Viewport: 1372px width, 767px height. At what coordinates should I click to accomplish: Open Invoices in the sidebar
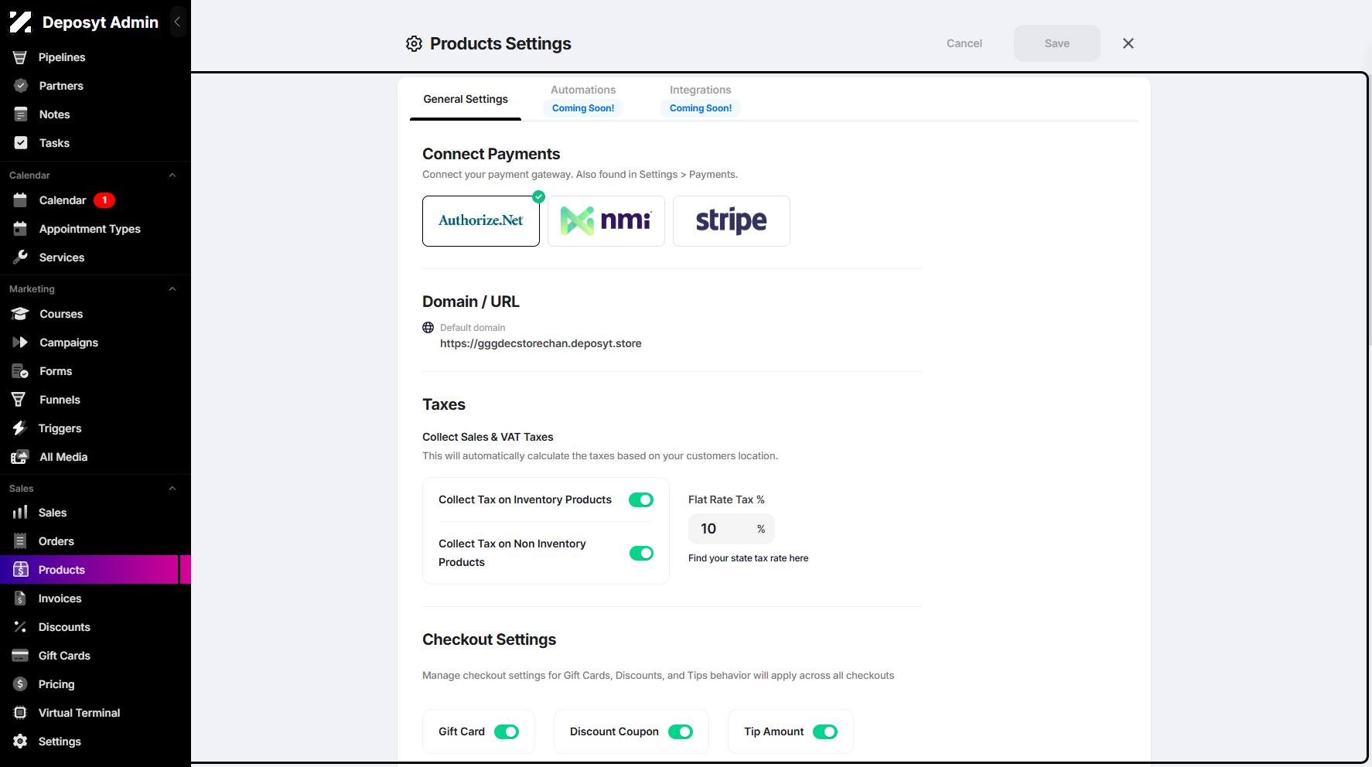tap(90, 598)
